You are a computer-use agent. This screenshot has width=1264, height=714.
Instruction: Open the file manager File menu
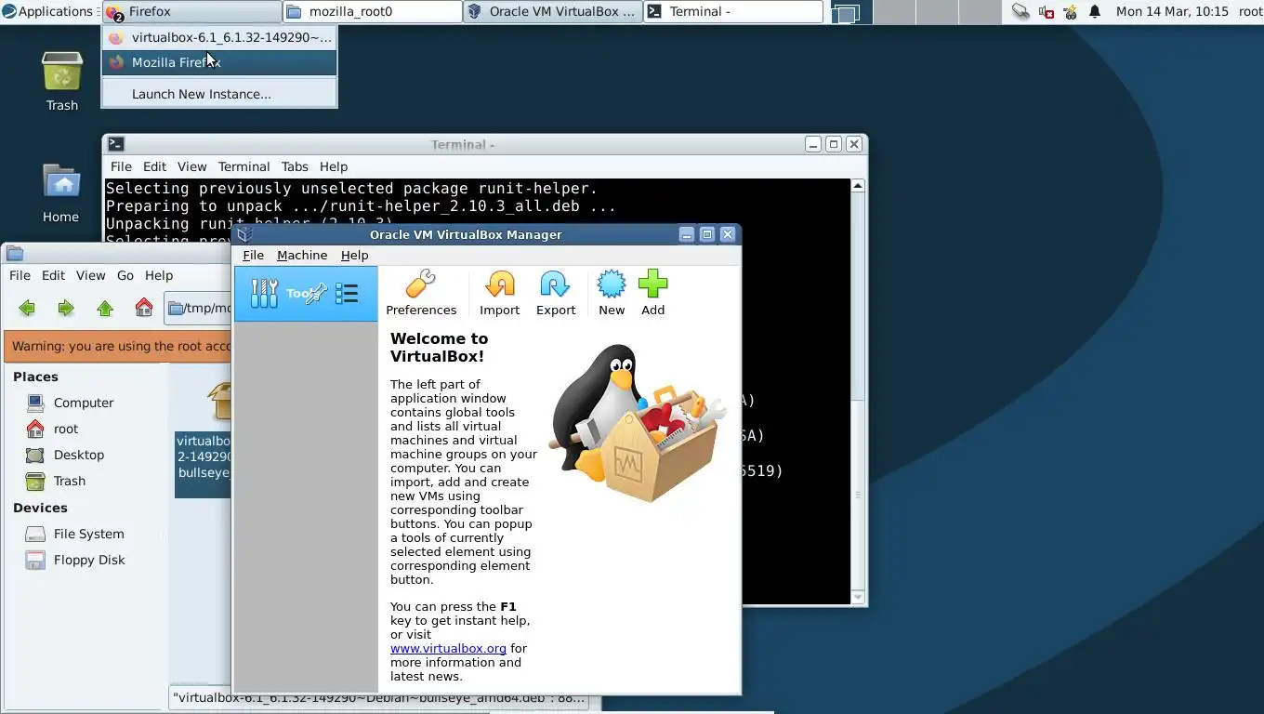pyautogui.click(x=20, y=275)
